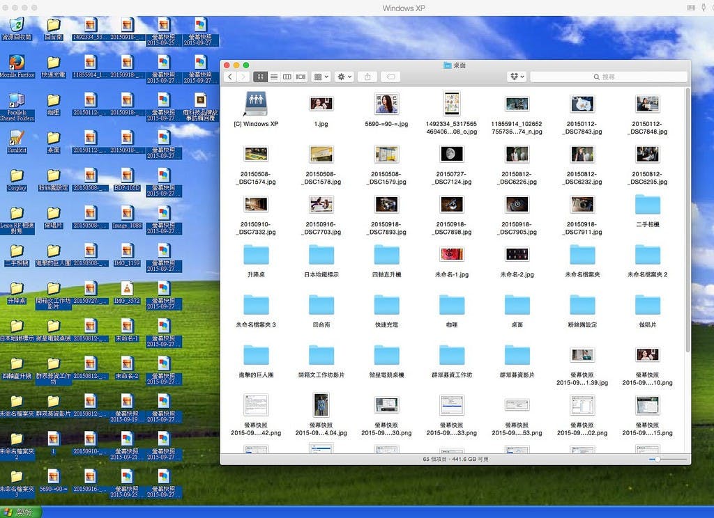
Task: Switch Finder to column view
Action: (287, 77)
